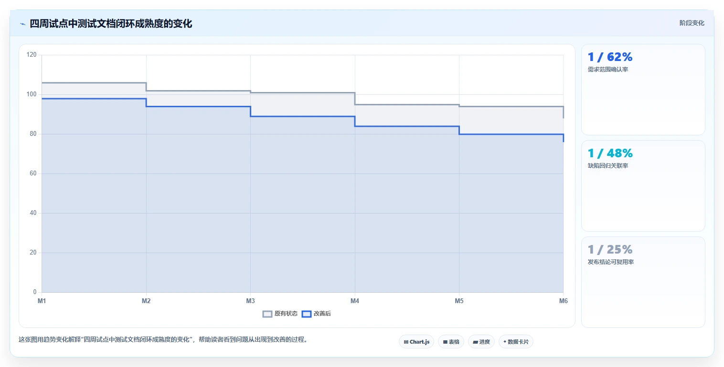Viewport: 724px width, 367px height.
Task: Click the 进度 tag button
Action: tap(481, 342)
